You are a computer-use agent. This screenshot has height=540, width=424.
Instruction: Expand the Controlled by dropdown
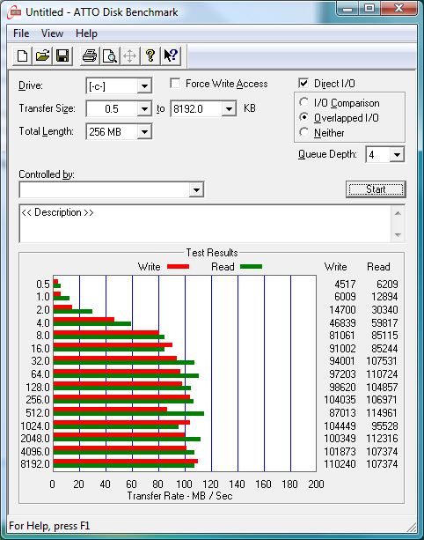point(196,189)
